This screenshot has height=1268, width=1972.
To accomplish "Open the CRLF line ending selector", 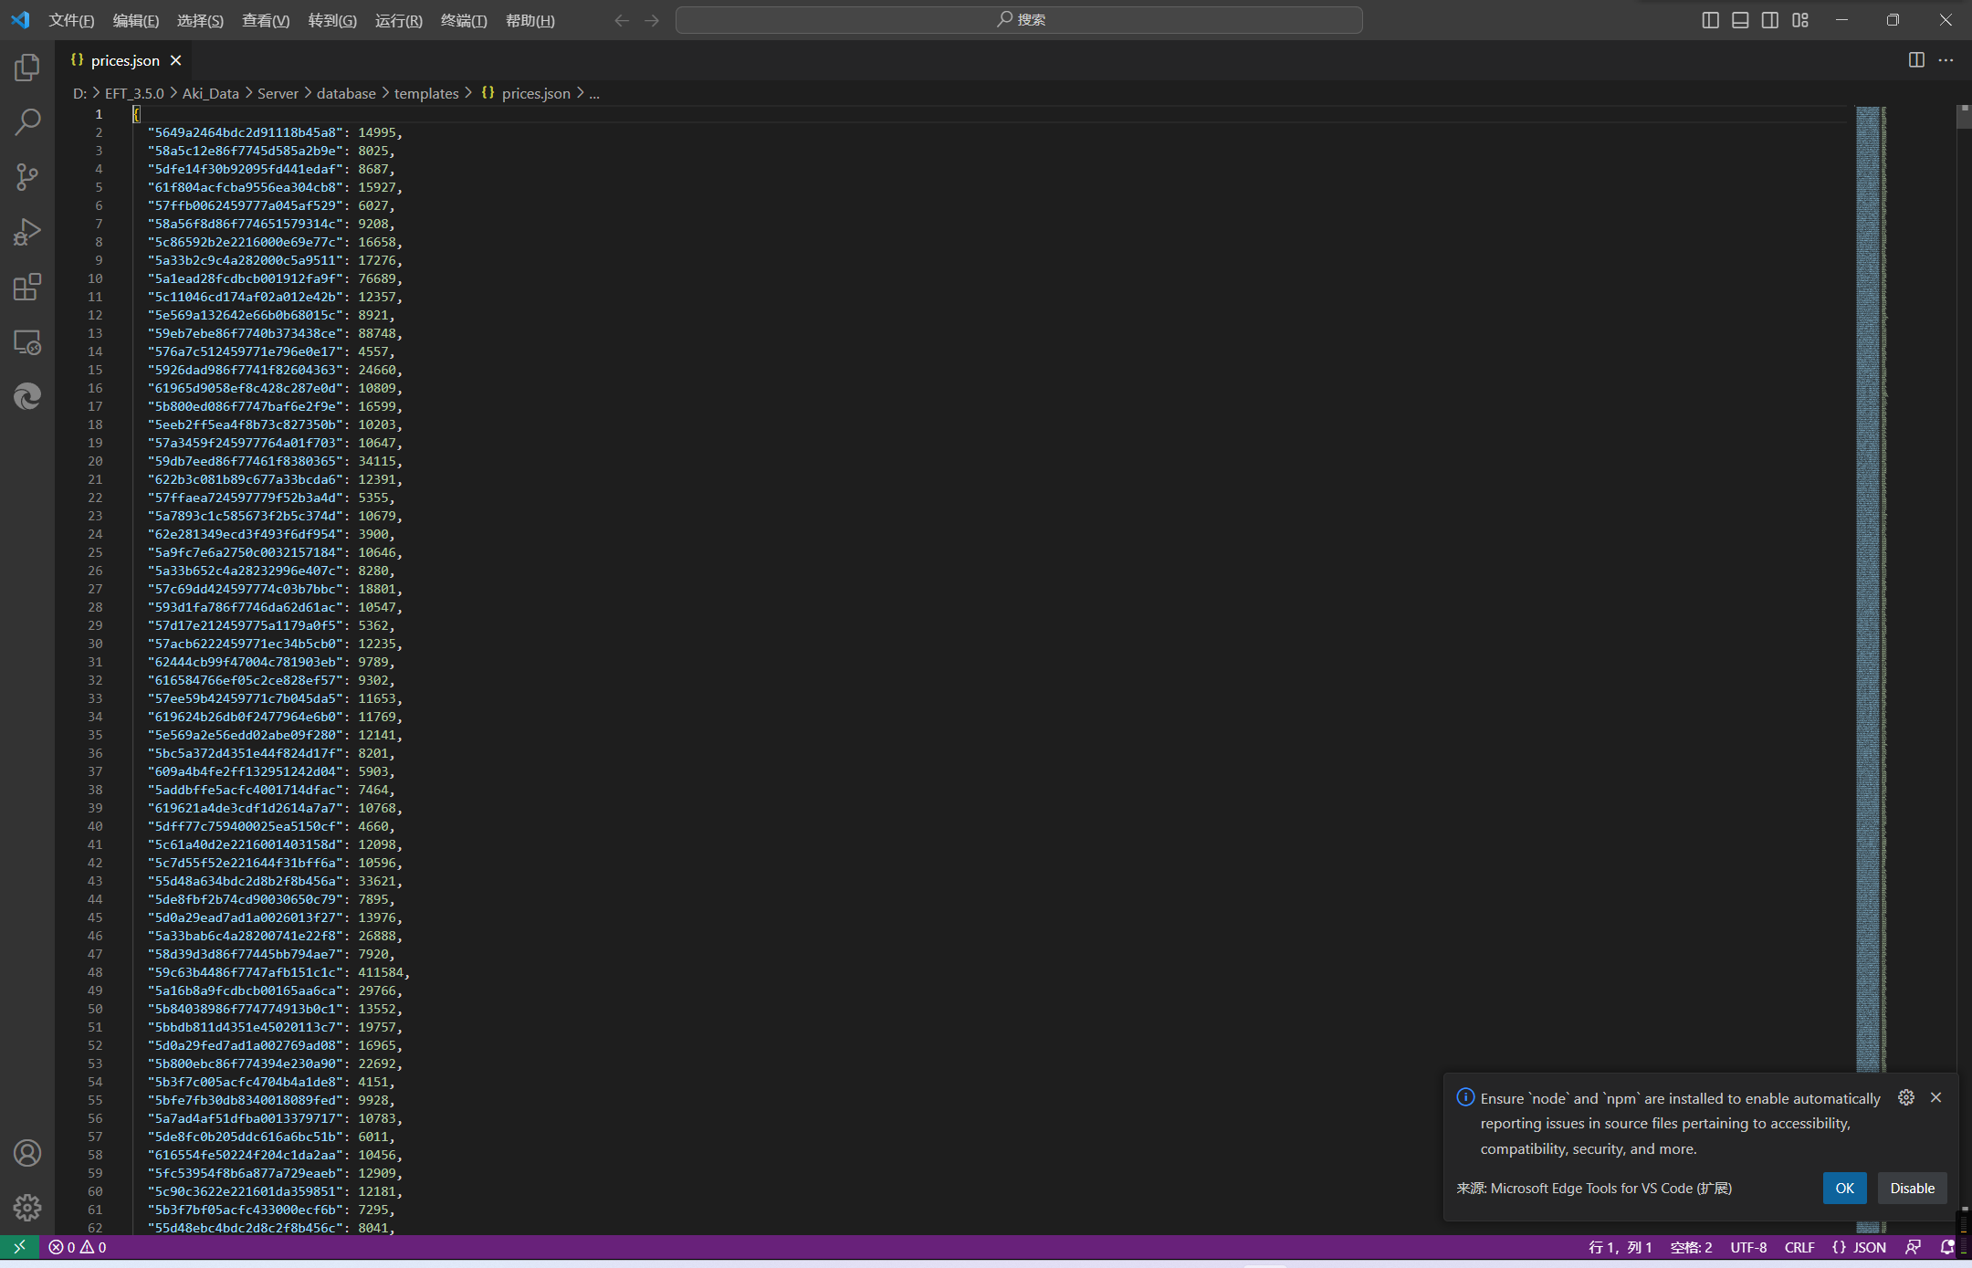I will [1799, 1247].
